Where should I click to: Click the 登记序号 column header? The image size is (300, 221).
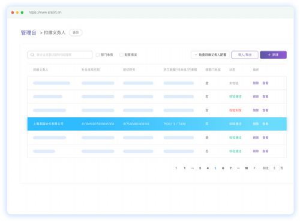tap(129, 69)
